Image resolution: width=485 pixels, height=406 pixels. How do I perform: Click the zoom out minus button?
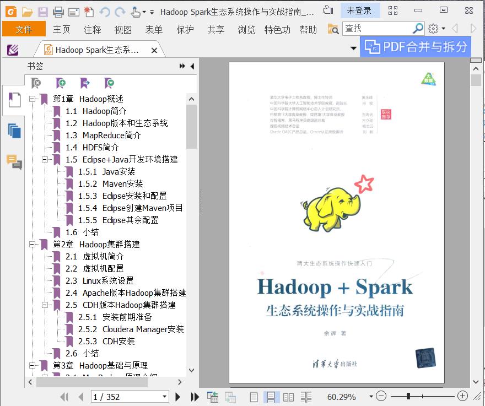[381, 396]
